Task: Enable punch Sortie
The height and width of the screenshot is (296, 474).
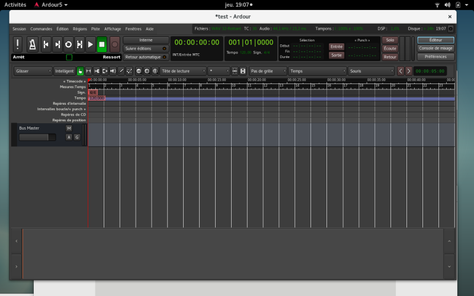Action: pyautogui.click(x=337, y=55)
